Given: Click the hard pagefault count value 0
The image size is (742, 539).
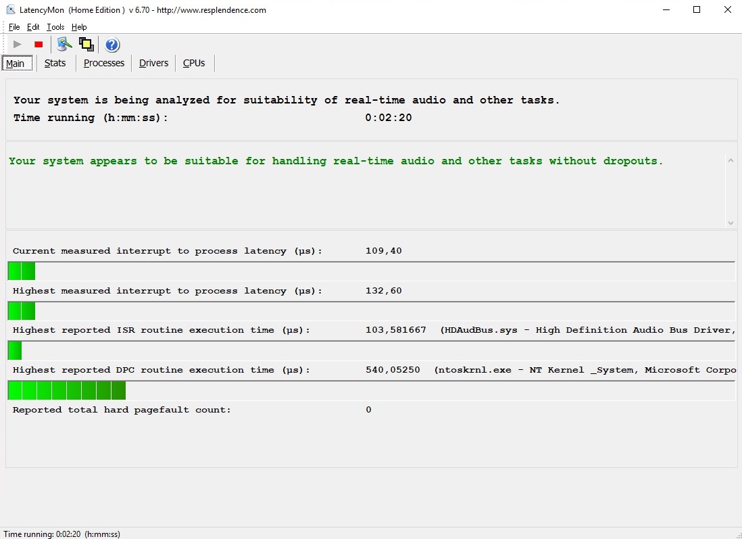Looking at the screenshot, I should click(368, 410).
